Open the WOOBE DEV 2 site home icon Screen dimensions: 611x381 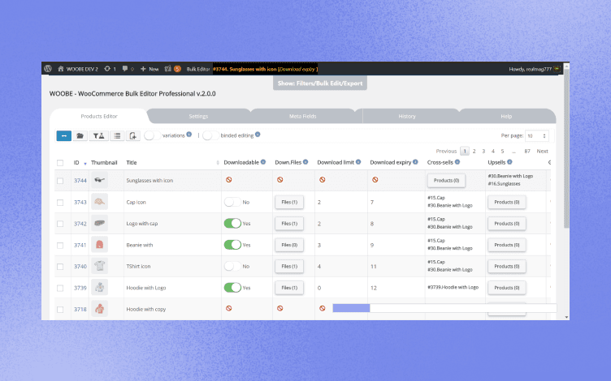point(60,69)
